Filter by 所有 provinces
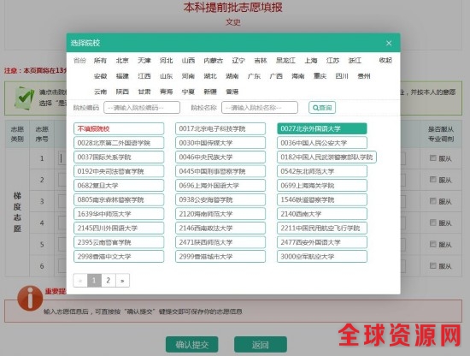The image size is (470, 356). point(100,61)
